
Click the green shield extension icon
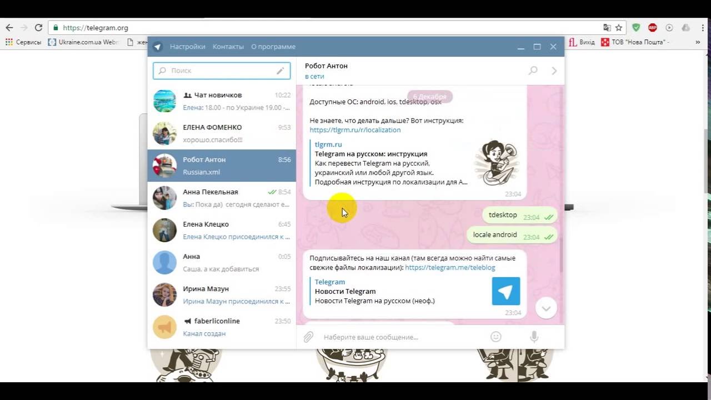tap(637, 28)
